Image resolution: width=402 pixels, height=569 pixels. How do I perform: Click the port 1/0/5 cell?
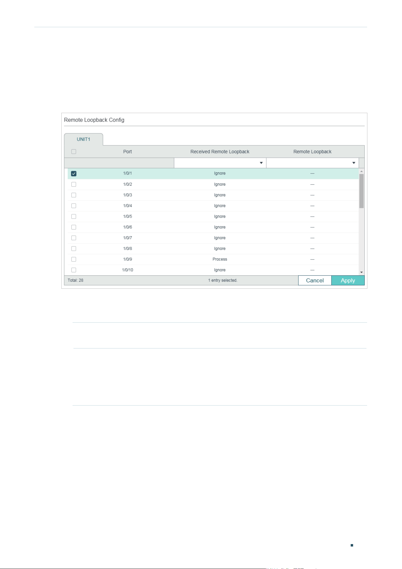(128, 216)
